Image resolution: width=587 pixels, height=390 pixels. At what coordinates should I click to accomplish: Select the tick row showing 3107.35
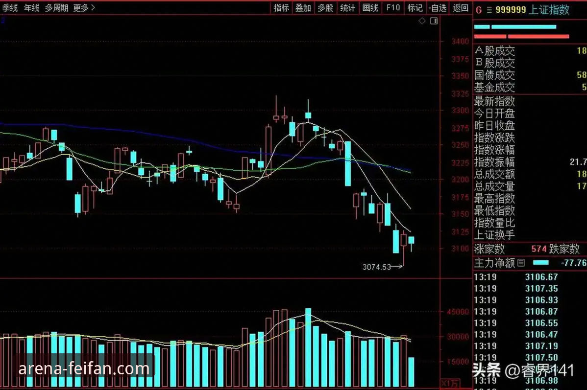(530, 289)
